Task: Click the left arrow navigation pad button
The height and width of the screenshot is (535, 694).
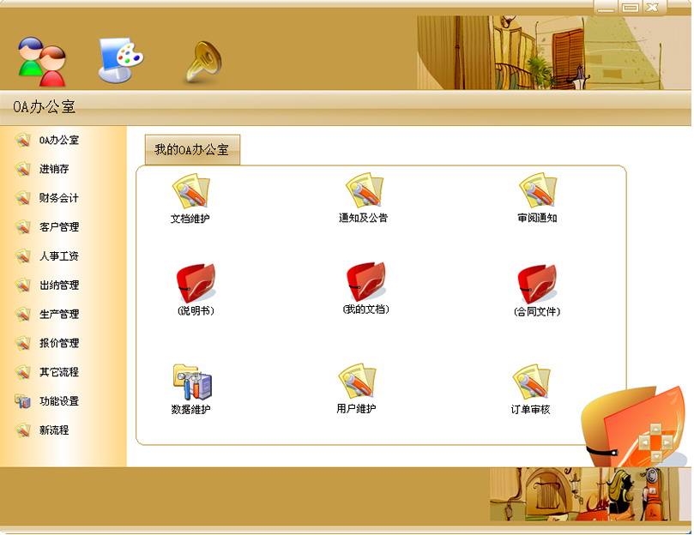Action: click(x=644, y=442)
